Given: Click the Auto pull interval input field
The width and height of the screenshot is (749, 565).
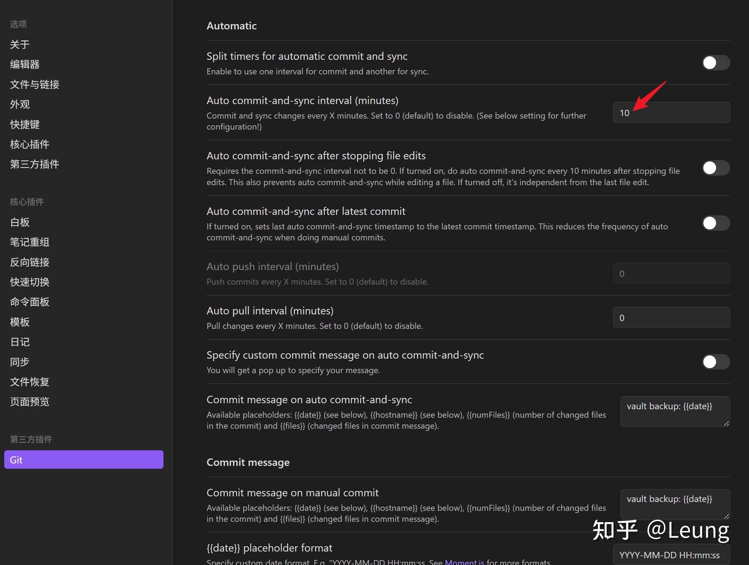Looking at the screenshot, I should [x=671, y=318].
